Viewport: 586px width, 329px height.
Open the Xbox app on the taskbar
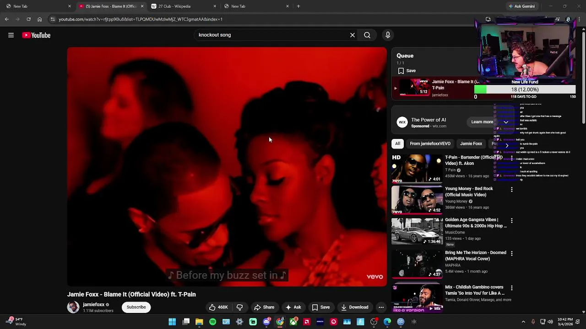293,322
